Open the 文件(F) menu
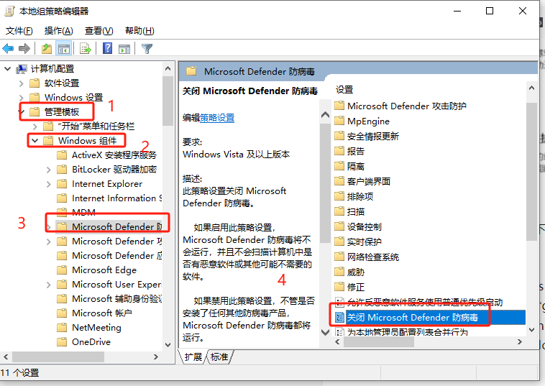Viewport: 545px width, 386px height. pos(19,31)
